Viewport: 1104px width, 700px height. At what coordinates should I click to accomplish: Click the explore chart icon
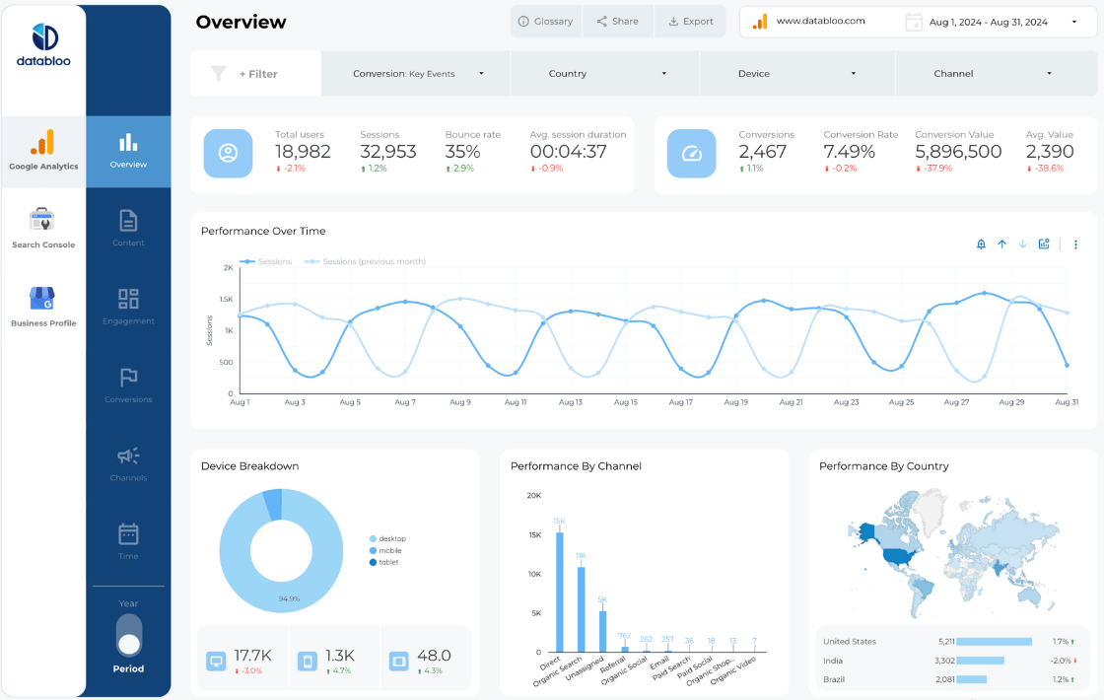tap(1044, 244)
